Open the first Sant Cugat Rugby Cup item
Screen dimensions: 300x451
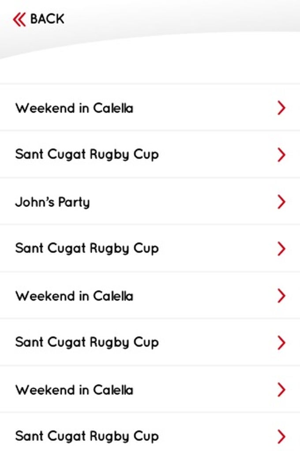tap(87, 155)
